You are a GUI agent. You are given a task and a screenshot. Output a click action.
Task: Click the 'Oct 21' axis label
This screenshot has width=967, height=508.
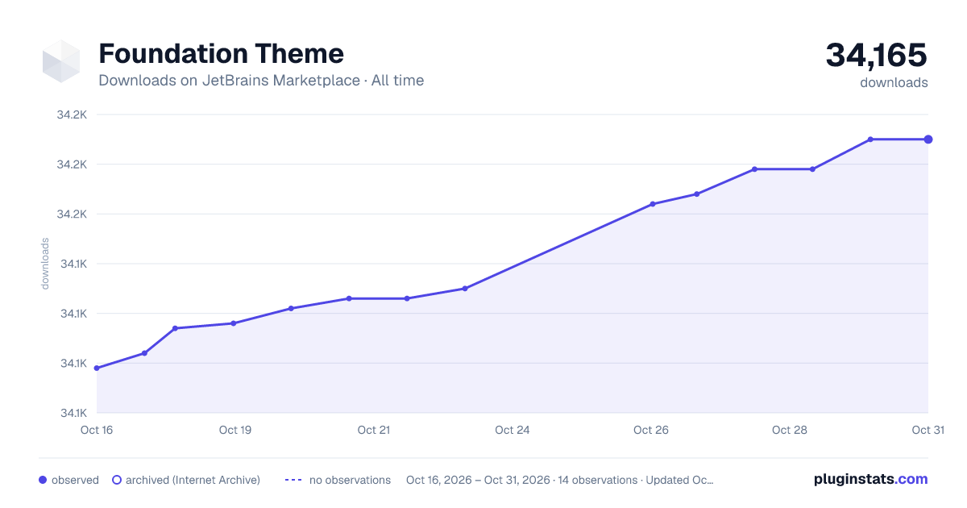click(374, 430)
